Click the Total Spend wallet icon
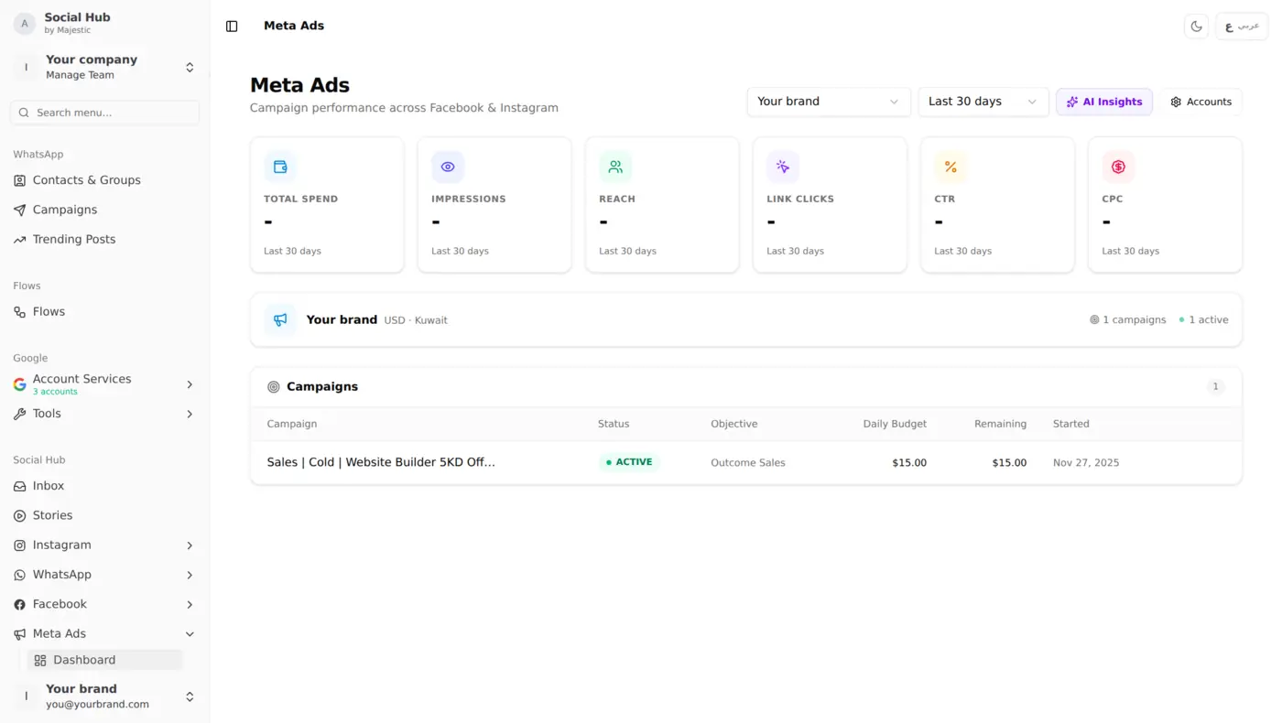Screen dimensions: 1282x723 pyautogui.click(x=280, y=167)
